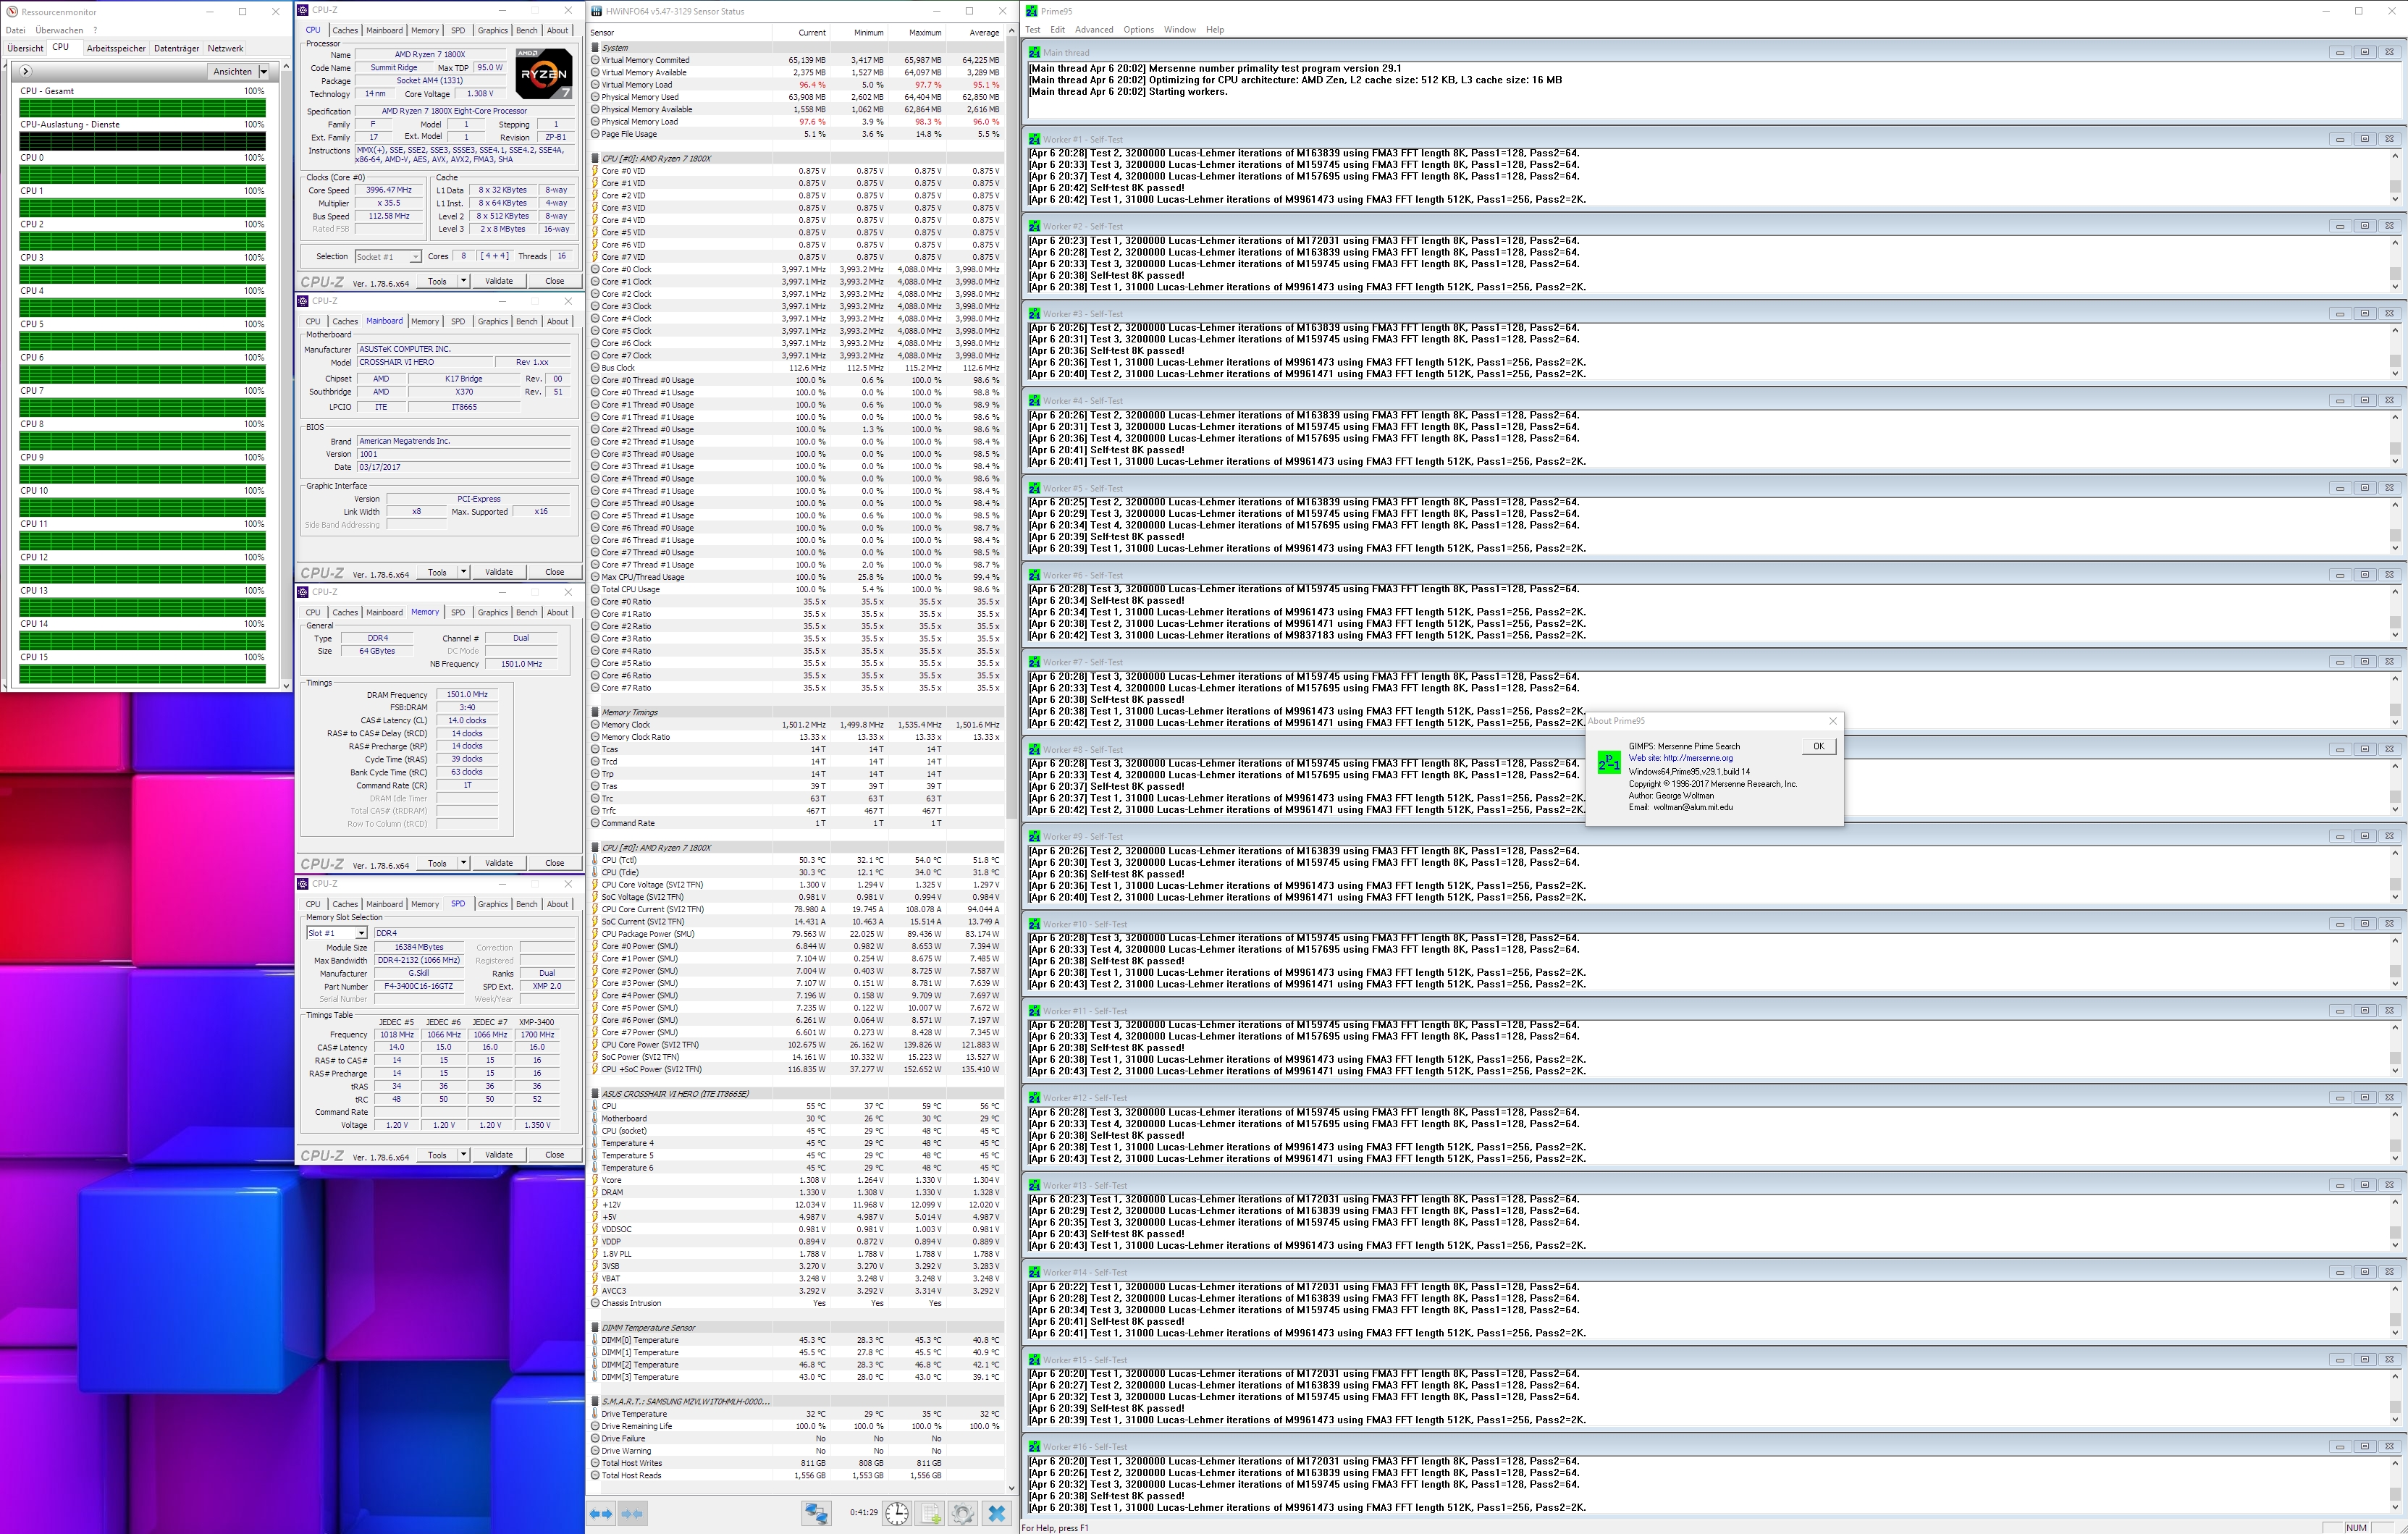Image resolution: width=2408 pixels, height=1534 pixels.
Task: Click the Prime95 title bar app icon
Action: pyautogui.click(x=1031, y=12)
